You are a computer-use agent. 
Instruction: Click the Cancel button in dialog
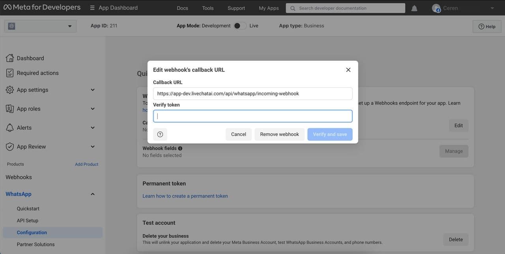click(x=239, y=134)
